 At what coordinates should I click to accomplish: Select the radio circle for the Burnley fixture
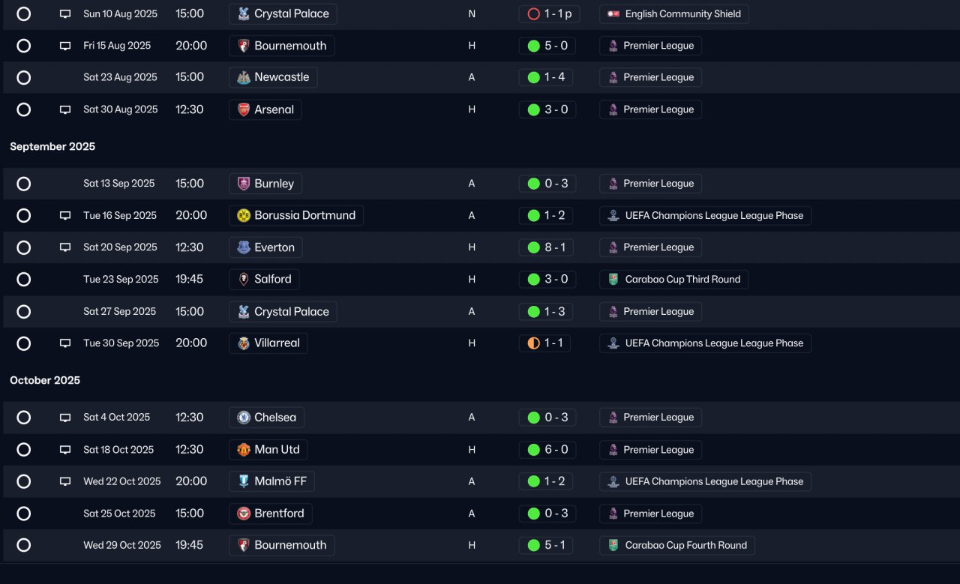point(24,184)
